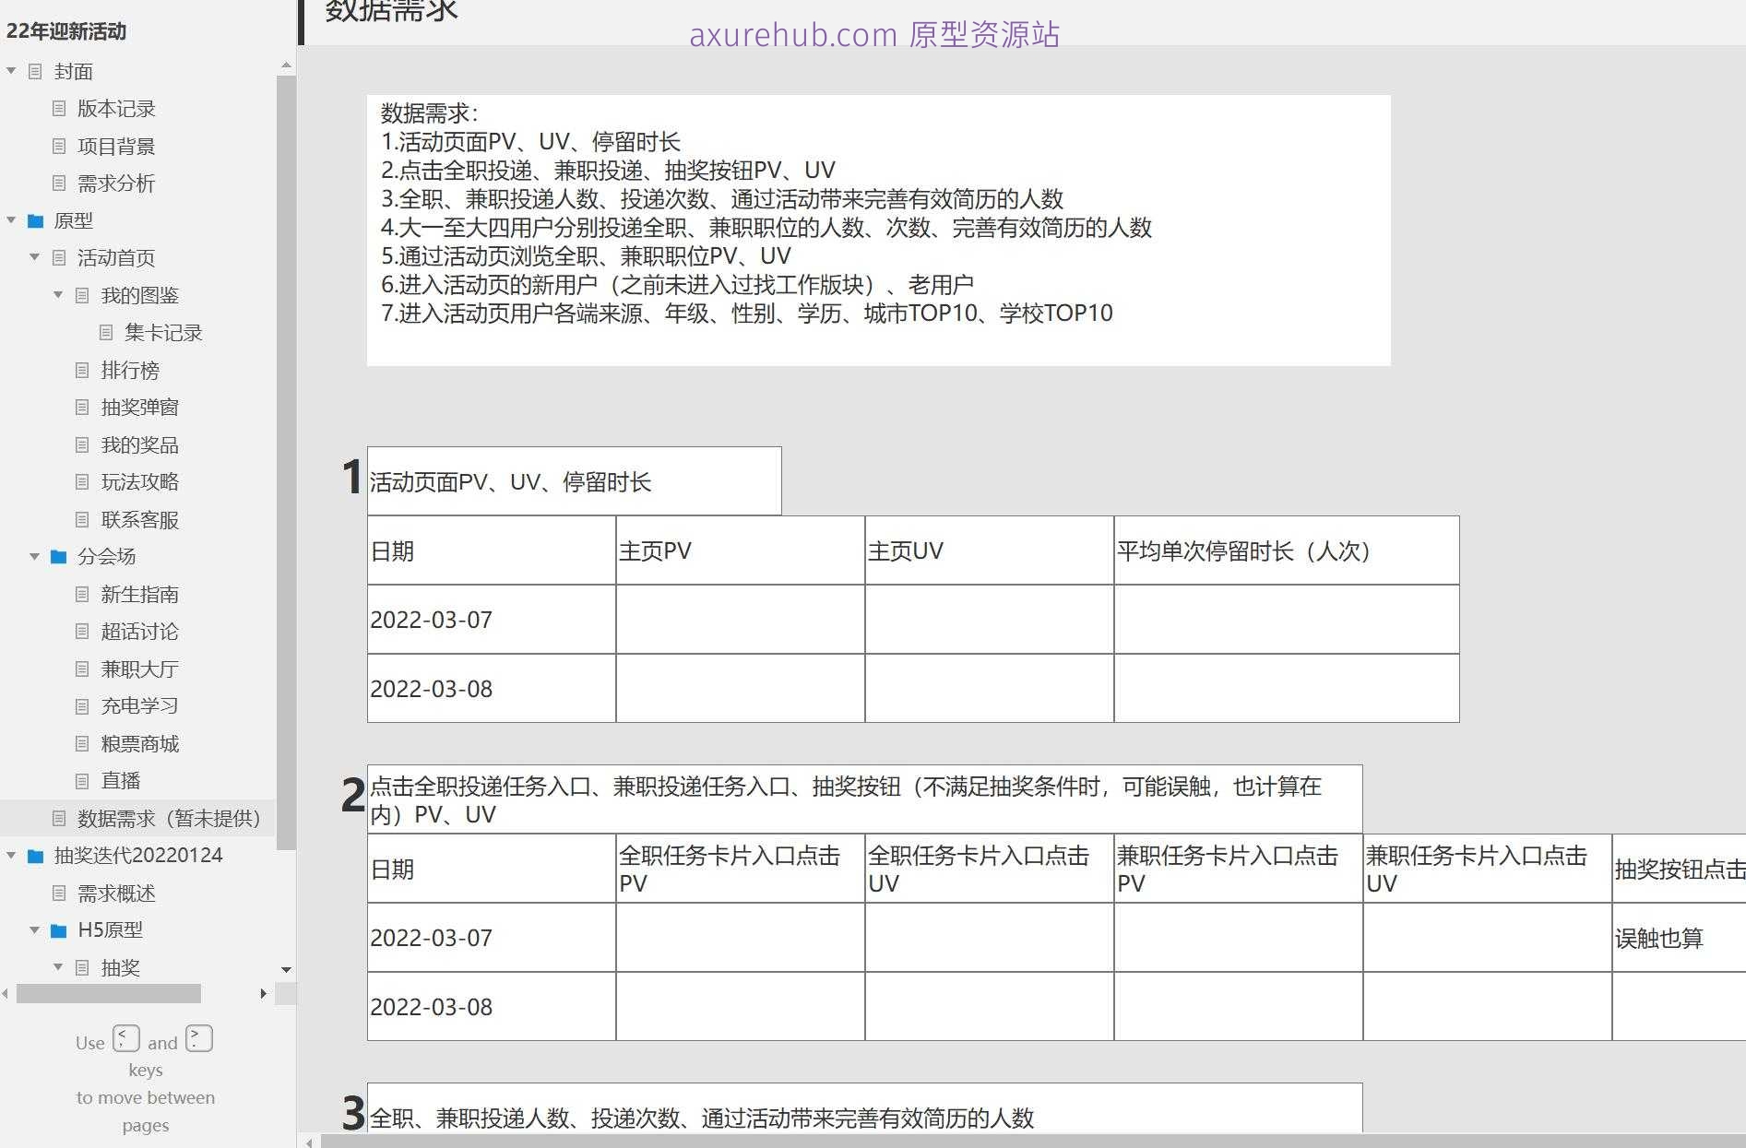Open the 兼职大厅 page
The height and width of the screenshot is (1148, 1746).
[140, 669]
